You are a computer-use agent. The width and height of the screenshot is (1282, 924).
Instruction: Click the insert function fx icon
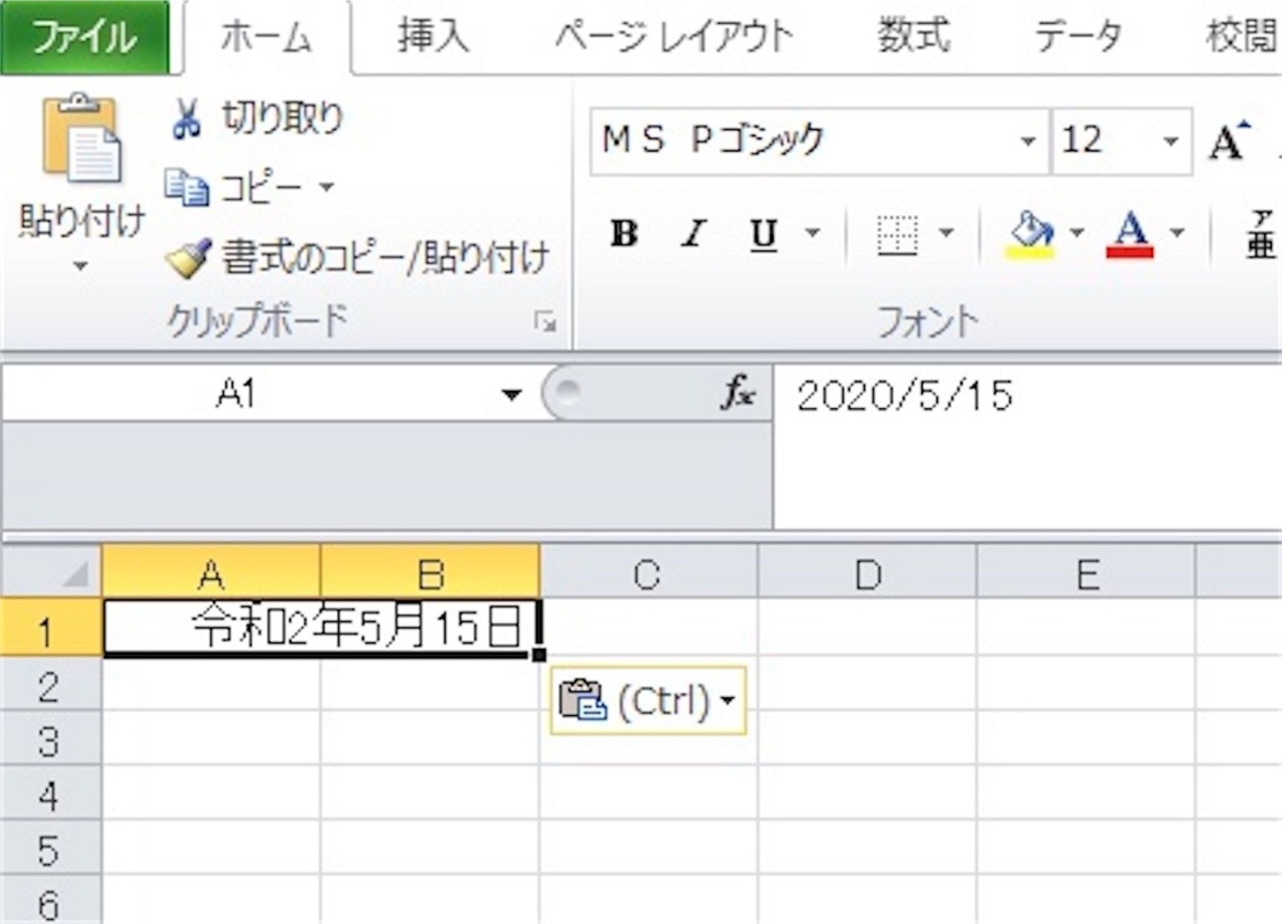tap(737, 394)
